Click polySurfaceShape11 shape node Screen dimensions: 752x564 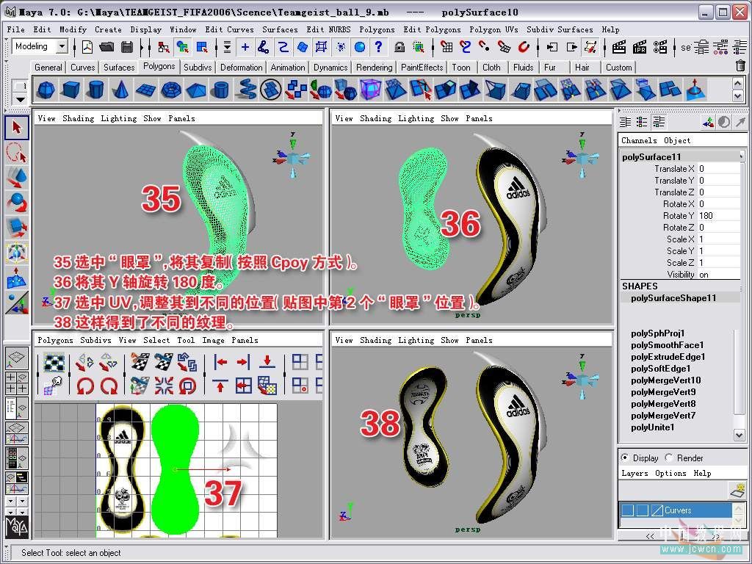(673, 298)
